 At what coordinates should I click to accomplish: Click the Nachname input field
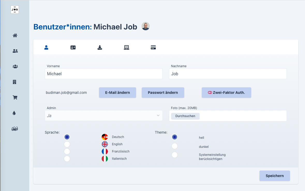pos(228,74)
